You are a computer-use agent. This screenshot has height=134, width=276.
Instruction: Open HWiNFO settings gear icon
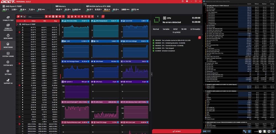[x=269, y=132]
